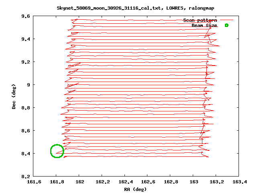Select the 'Scan pattern' legend label
The width and height of the screenshot is (257, 193).
pos(200,20)
